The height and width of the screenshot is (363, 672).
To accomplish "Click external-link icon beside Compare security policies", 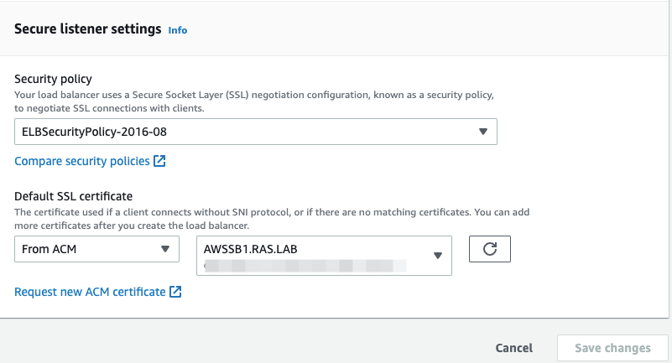I will 159,161.
